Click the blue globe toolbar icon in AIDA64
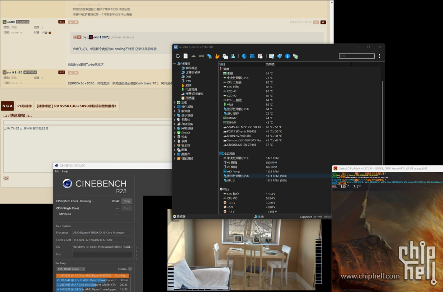443x292 pixels. (280, 56)
